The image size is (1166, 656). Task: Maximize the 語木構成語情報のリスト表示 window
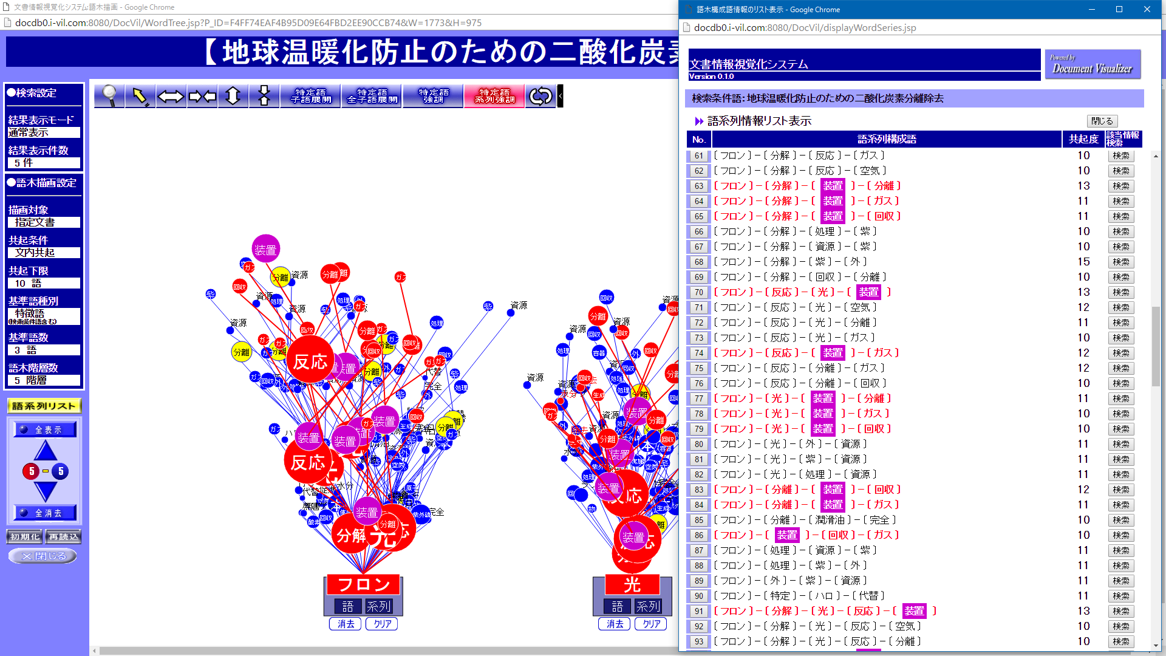(1119, 9)
